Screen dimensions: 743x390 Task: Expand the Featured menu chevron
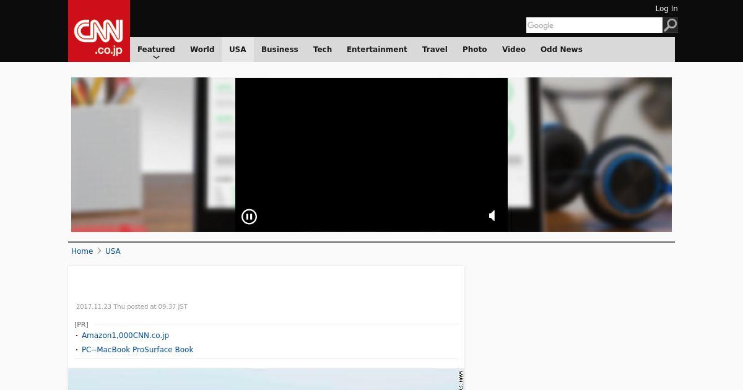click(x=156, y=57)
